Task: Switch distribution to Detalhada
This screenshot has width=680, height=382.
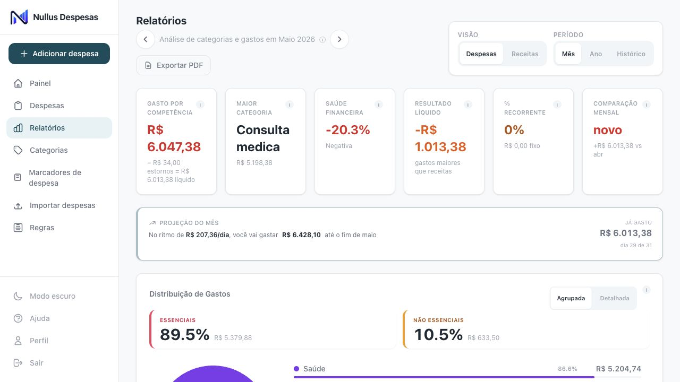Action: [615, 298]
